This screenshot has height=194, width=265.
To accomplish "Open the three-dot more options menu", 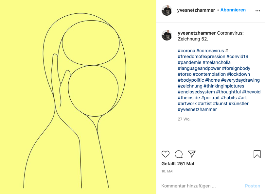I will [x=258, y=10].
